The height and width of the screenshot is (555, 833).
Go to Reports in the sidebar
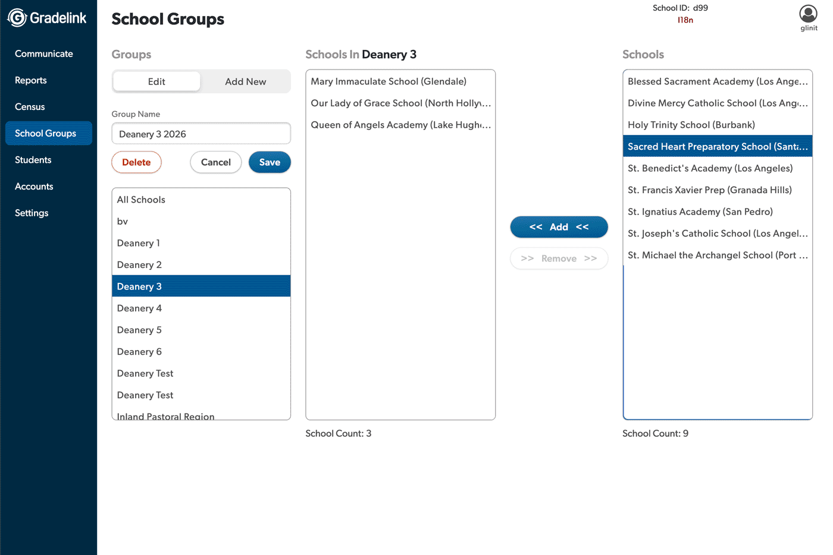click(x=31, y=80)
